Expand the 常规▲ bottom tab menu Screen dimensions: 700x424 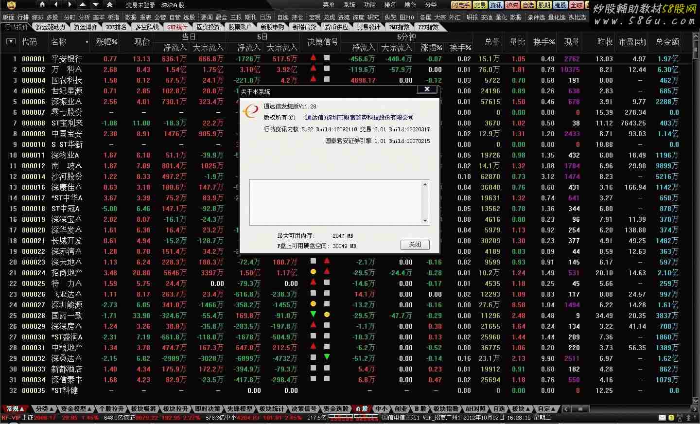[15, 409]
